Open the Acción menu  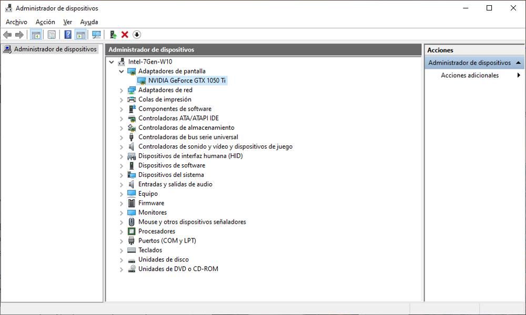click(45, 22)
